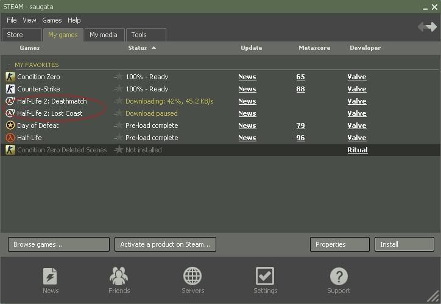Sort by the Update column header
This screenshot has height=304, width=441.
click(251, 48)
